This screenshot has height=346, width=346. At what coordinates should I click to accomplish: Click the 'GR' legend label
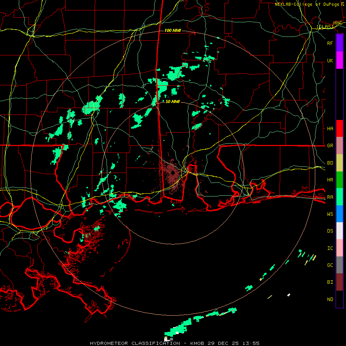(x=330, y=146)
